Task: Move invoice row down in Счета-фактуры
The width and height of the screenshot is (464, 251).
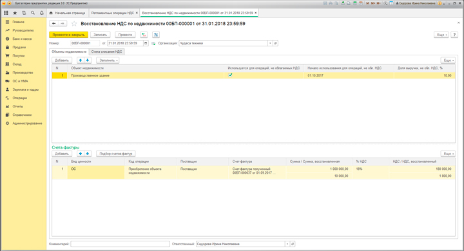Action: coord(88,154)
